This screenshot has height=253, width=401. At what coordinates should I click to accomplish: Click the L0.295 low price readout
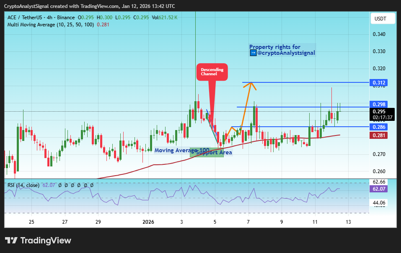[123, 18]
